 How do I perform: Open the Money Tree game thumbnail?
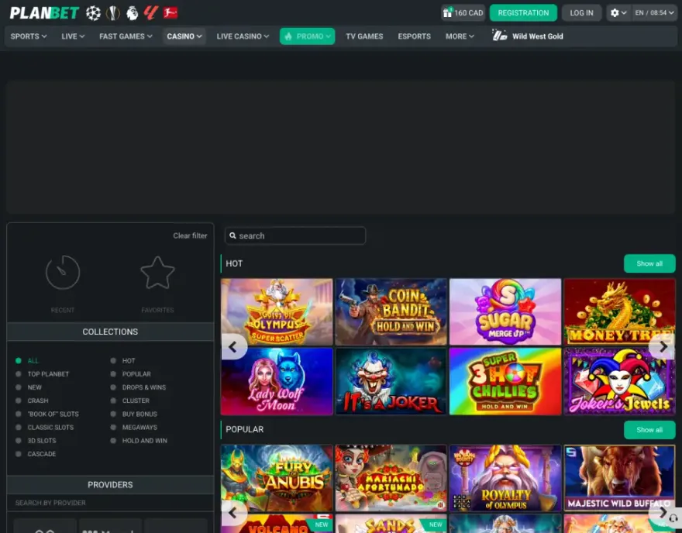click(x=619, y=311)
